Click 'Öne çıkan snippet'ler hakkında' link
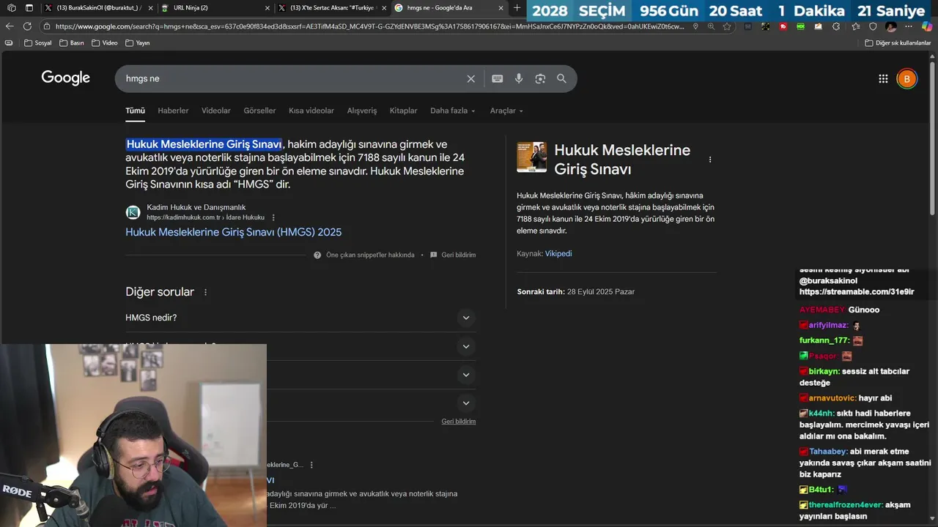Image resolution: width=938 pixels, height=527 pixels. 370,255
